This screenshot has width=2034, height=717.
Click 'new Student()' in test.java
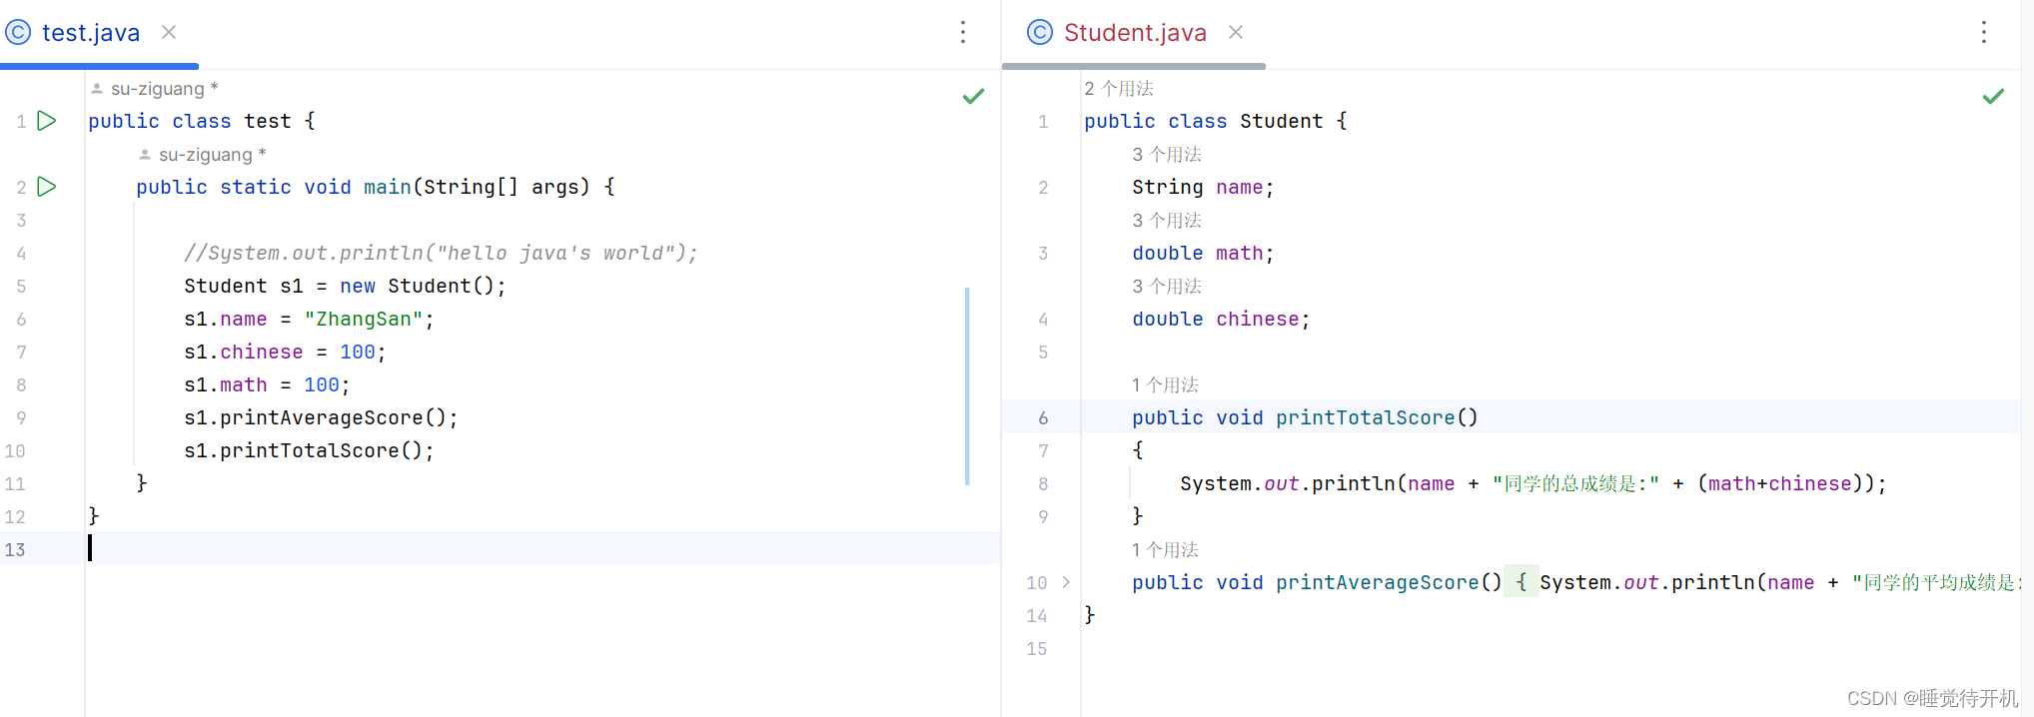tap(417, 287)
